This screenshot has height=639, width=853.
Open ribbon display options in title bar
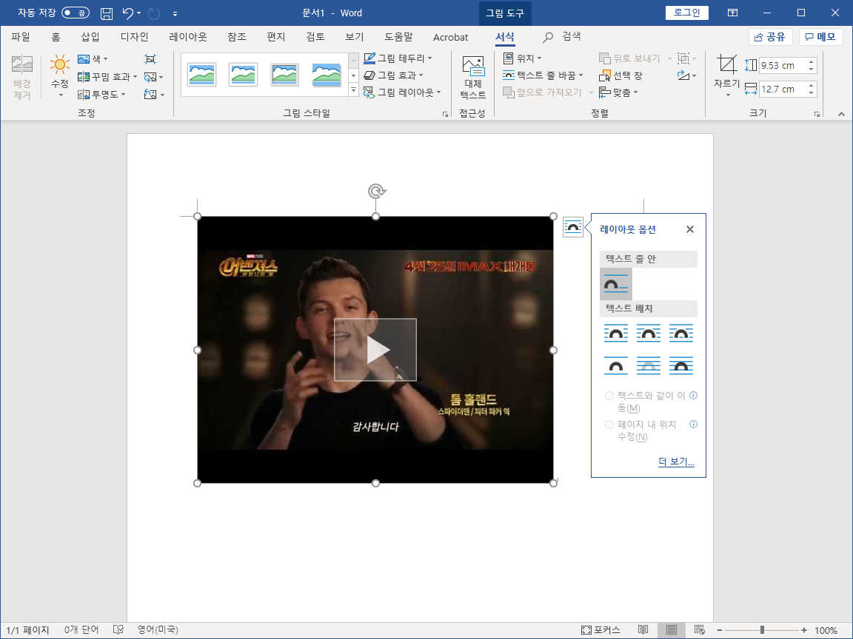coord(733,13)
